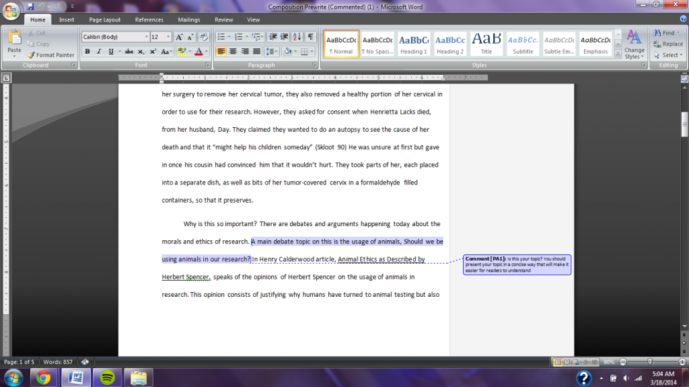Click the Clear Formatting icon

pyautogui.click(x=204, y=37)
